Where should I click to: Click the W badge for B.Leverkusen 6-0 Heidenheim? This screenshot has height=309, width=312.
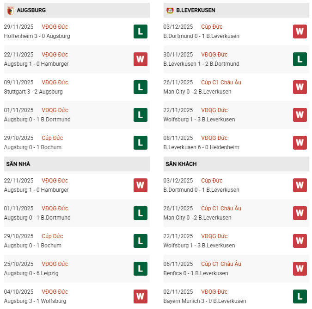coord(300,143)
